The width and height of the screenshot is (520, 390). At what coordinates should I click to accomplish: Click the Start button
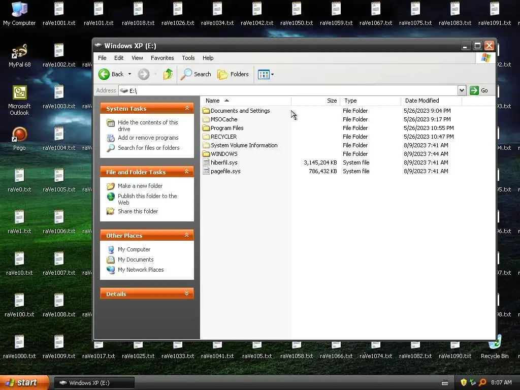(x=24, y=383)
